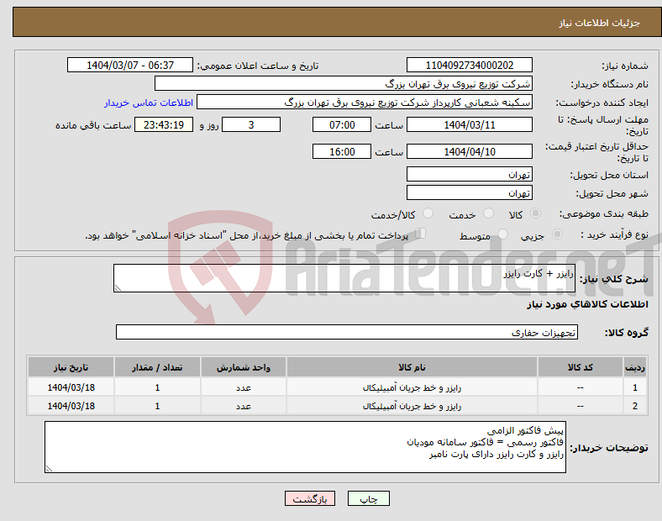Click the price validity date 1404/04/10
The height and width of the screenshot is (521, 662).
469,151
